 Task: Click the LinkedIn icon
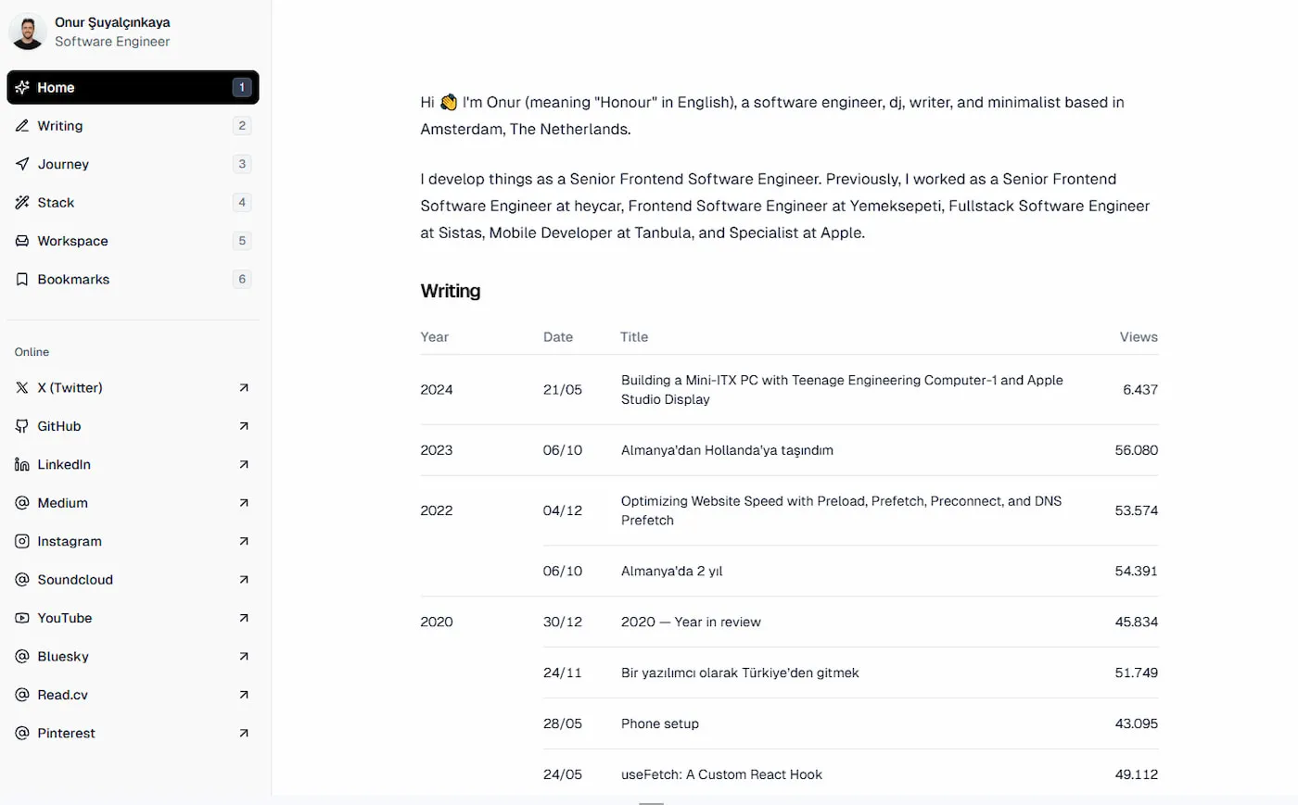point(22,465)
